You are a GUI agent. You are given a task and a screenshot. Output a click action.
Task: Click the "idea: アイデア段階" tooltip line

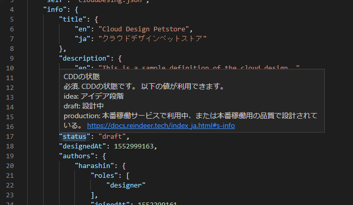94,96
